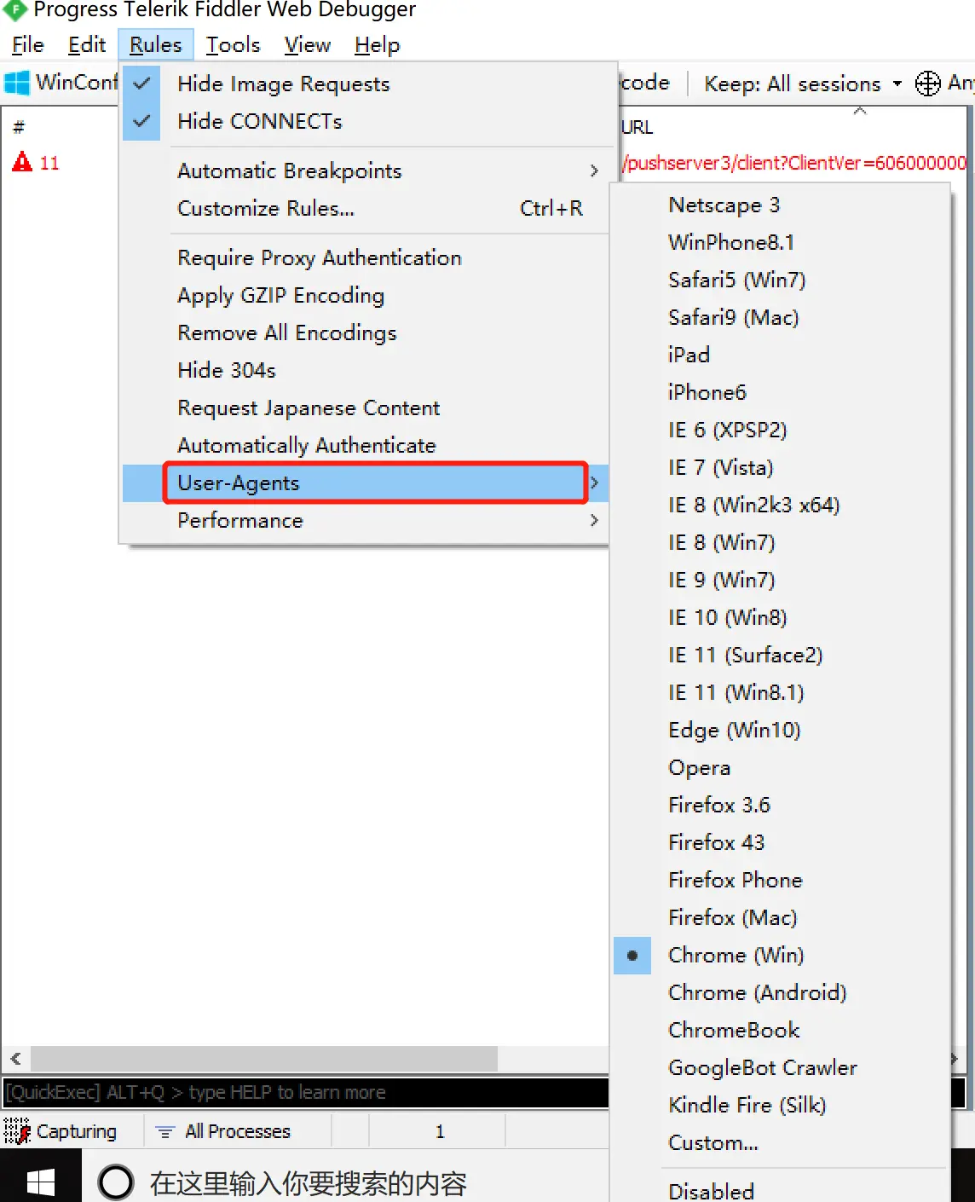Select Opera user agent
Viewport: 975px width, 1202px height.
[x=780, y=767]
